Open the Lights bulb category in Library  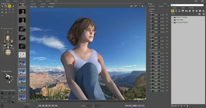pos(193,11)
